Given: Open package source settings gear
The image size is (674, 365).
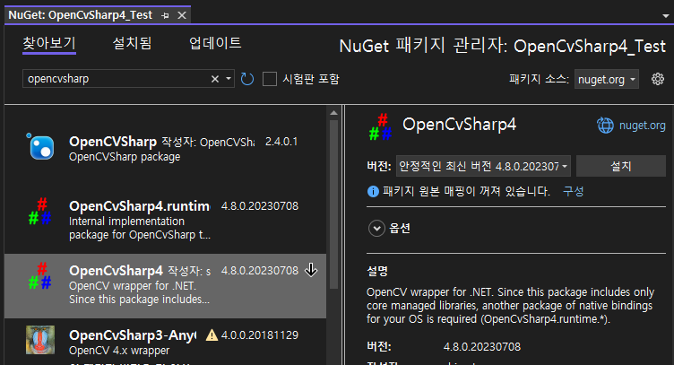Looking at the screenshot, I should click(658, 79).
